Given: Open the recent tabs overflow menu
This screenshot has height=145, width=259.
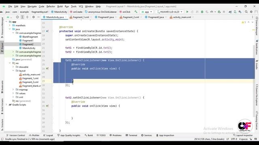Looking at the screenshot, I should click(x=253, y=17).
